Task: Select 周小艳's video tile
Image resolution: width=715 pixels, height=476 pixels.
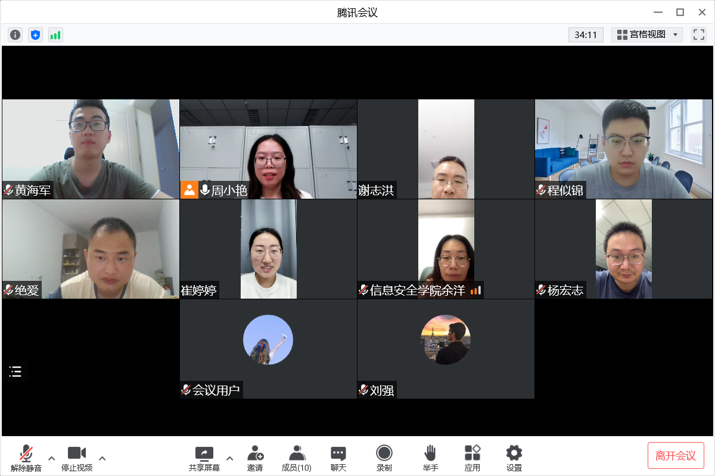Action: [x=268, y=149]
